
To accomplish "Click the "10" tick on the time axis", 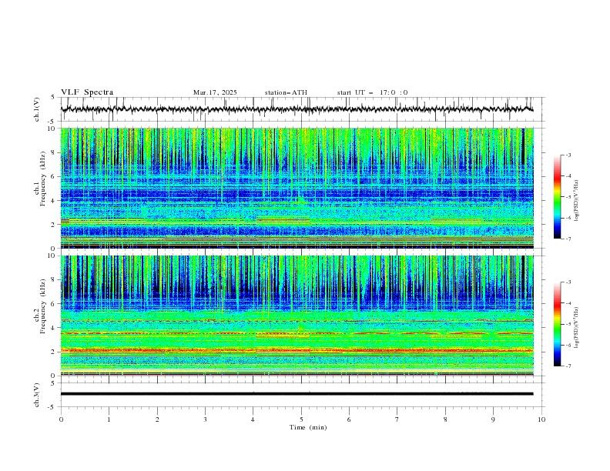I will point(541,419).
